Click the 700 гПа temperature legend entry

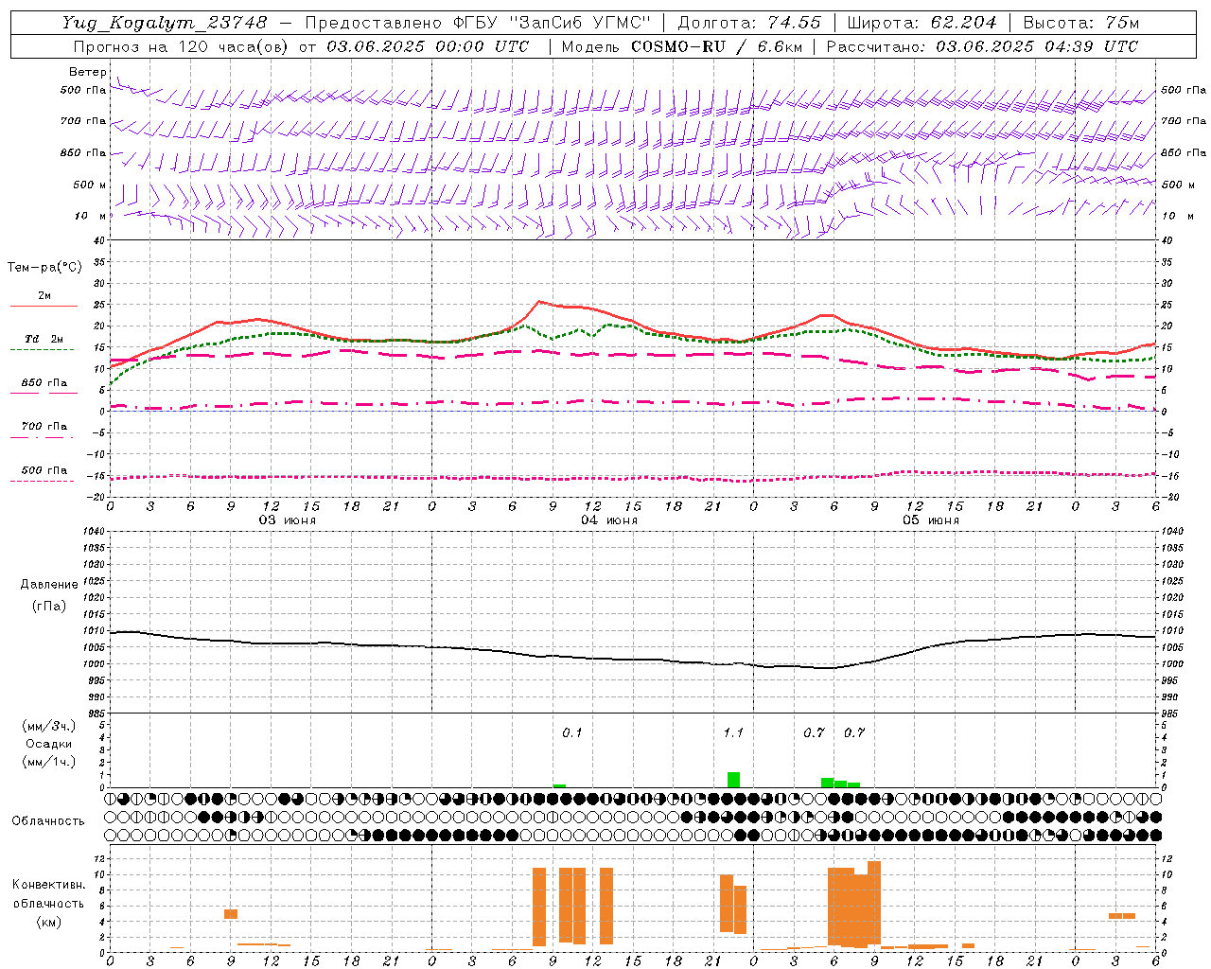(x=44, y=427)
